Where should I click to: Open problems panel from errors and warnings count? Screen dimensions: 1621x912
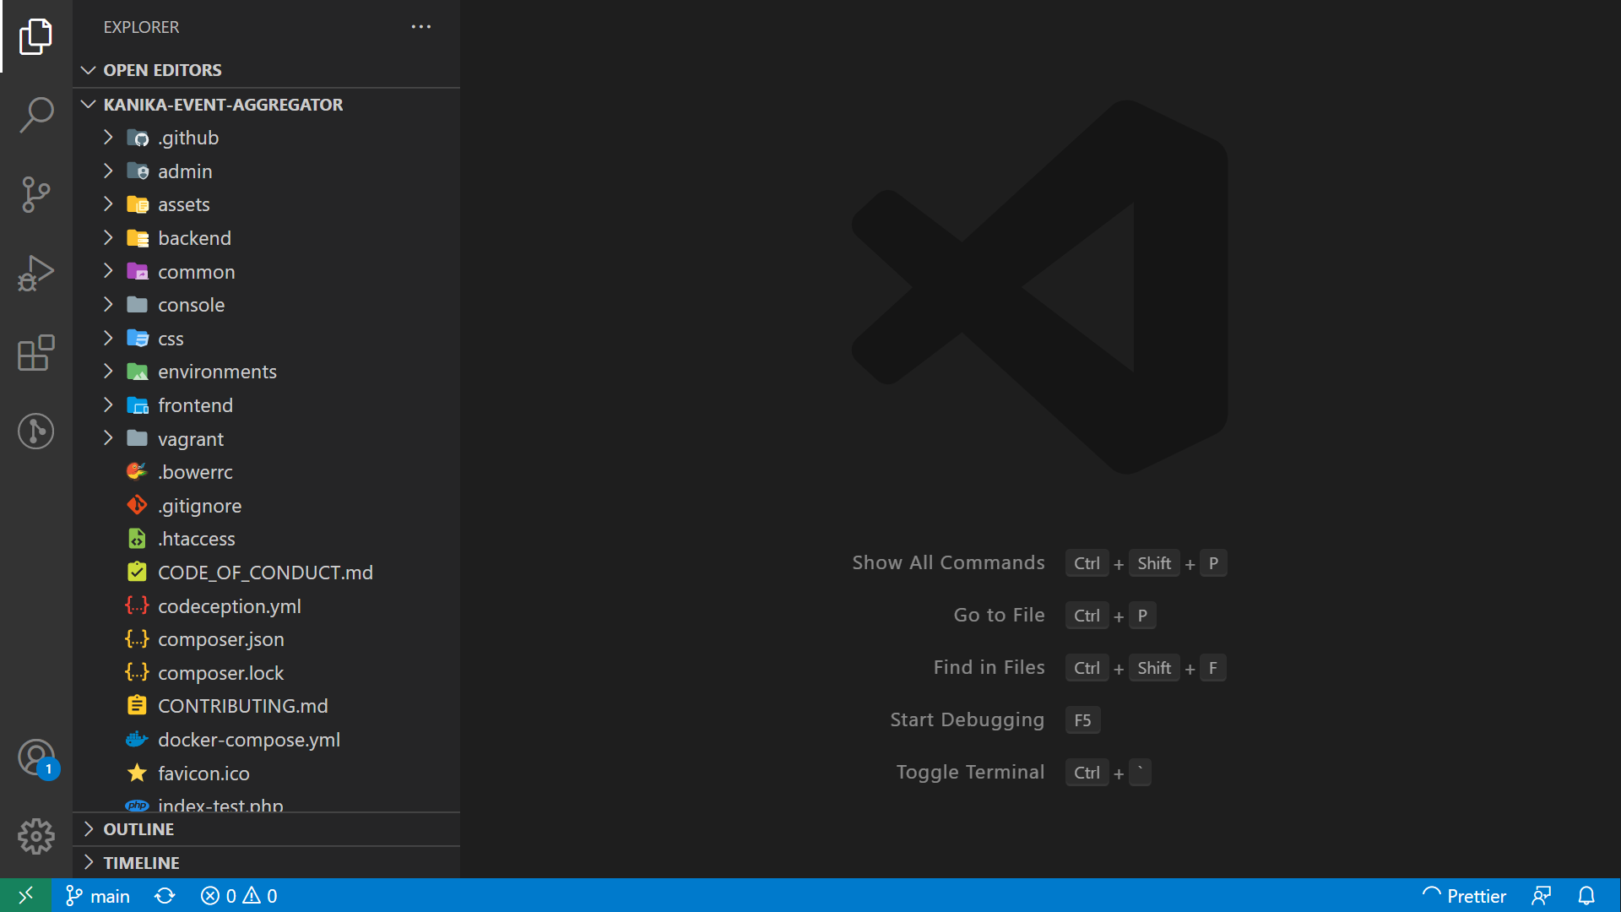[x=239, y=896]
